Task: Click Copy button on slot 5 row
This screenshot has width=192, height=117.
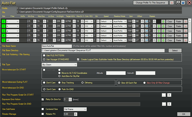Action: (170, 40)
